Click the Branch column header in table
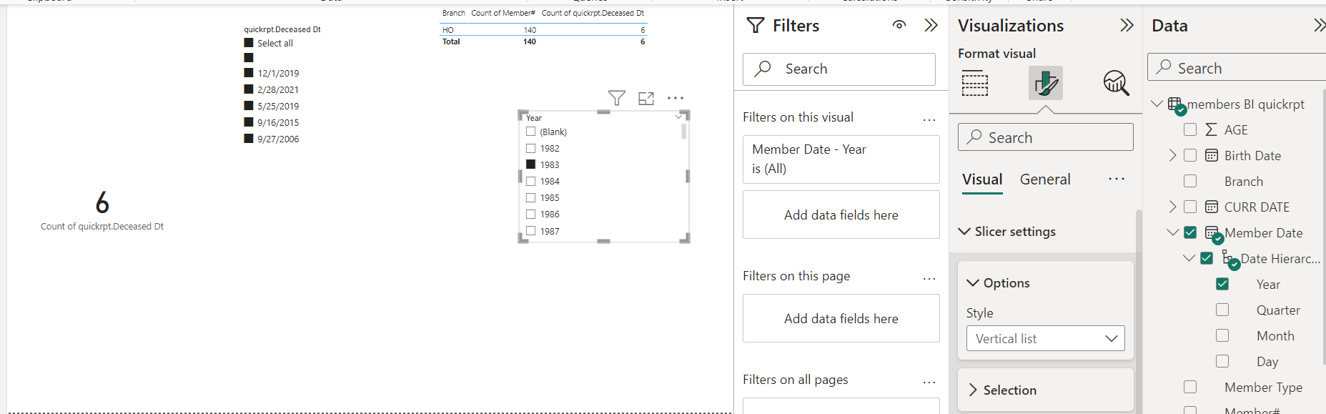Viewport: 1326px width, 414px height. click(453, 13)
